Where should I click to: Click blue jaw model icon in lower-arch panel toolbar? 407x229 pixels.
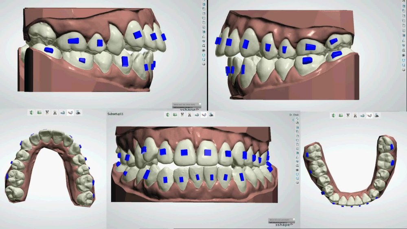(x=363, y=116)
